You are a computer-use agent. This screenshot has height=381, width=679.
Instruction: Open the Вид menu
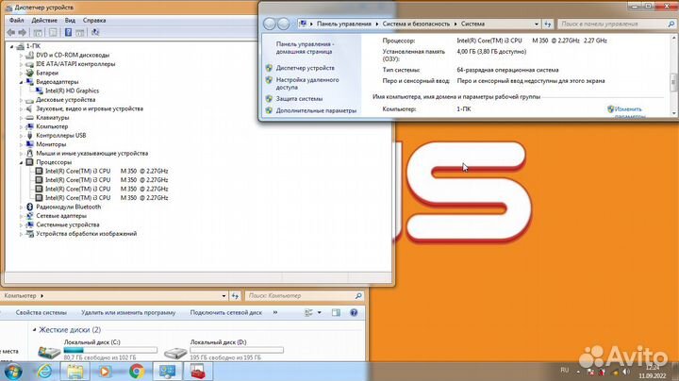click(x=70, y=21)
